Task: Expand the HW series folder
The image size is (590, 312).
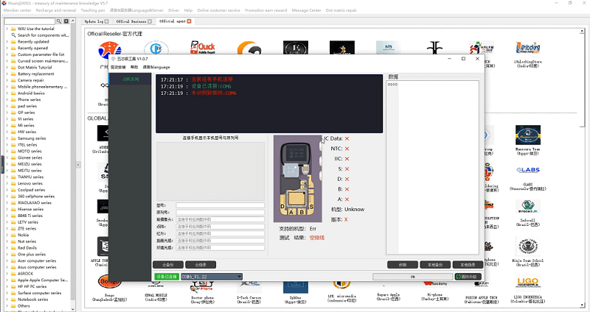Action: coord(7,132)
